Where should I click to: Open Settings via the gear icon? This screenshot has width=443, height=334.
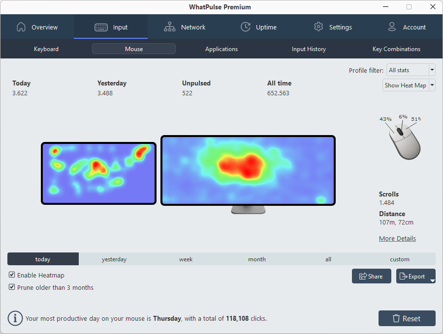click(x=318, y=27)
